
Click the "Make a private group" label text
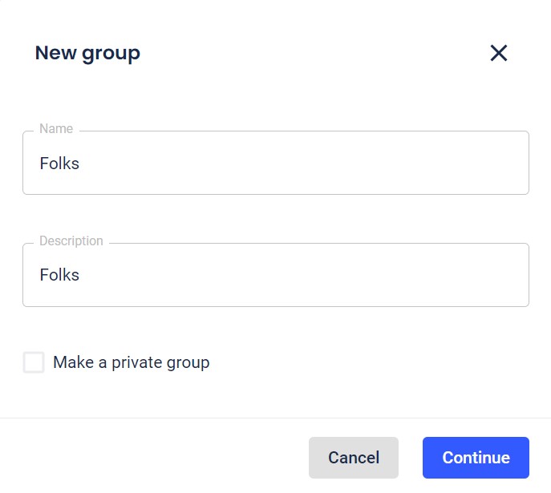tap(131, 362)
